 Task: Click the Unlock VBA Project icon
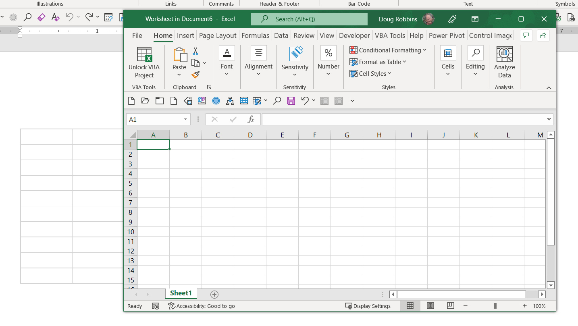(x=144, y=54)
